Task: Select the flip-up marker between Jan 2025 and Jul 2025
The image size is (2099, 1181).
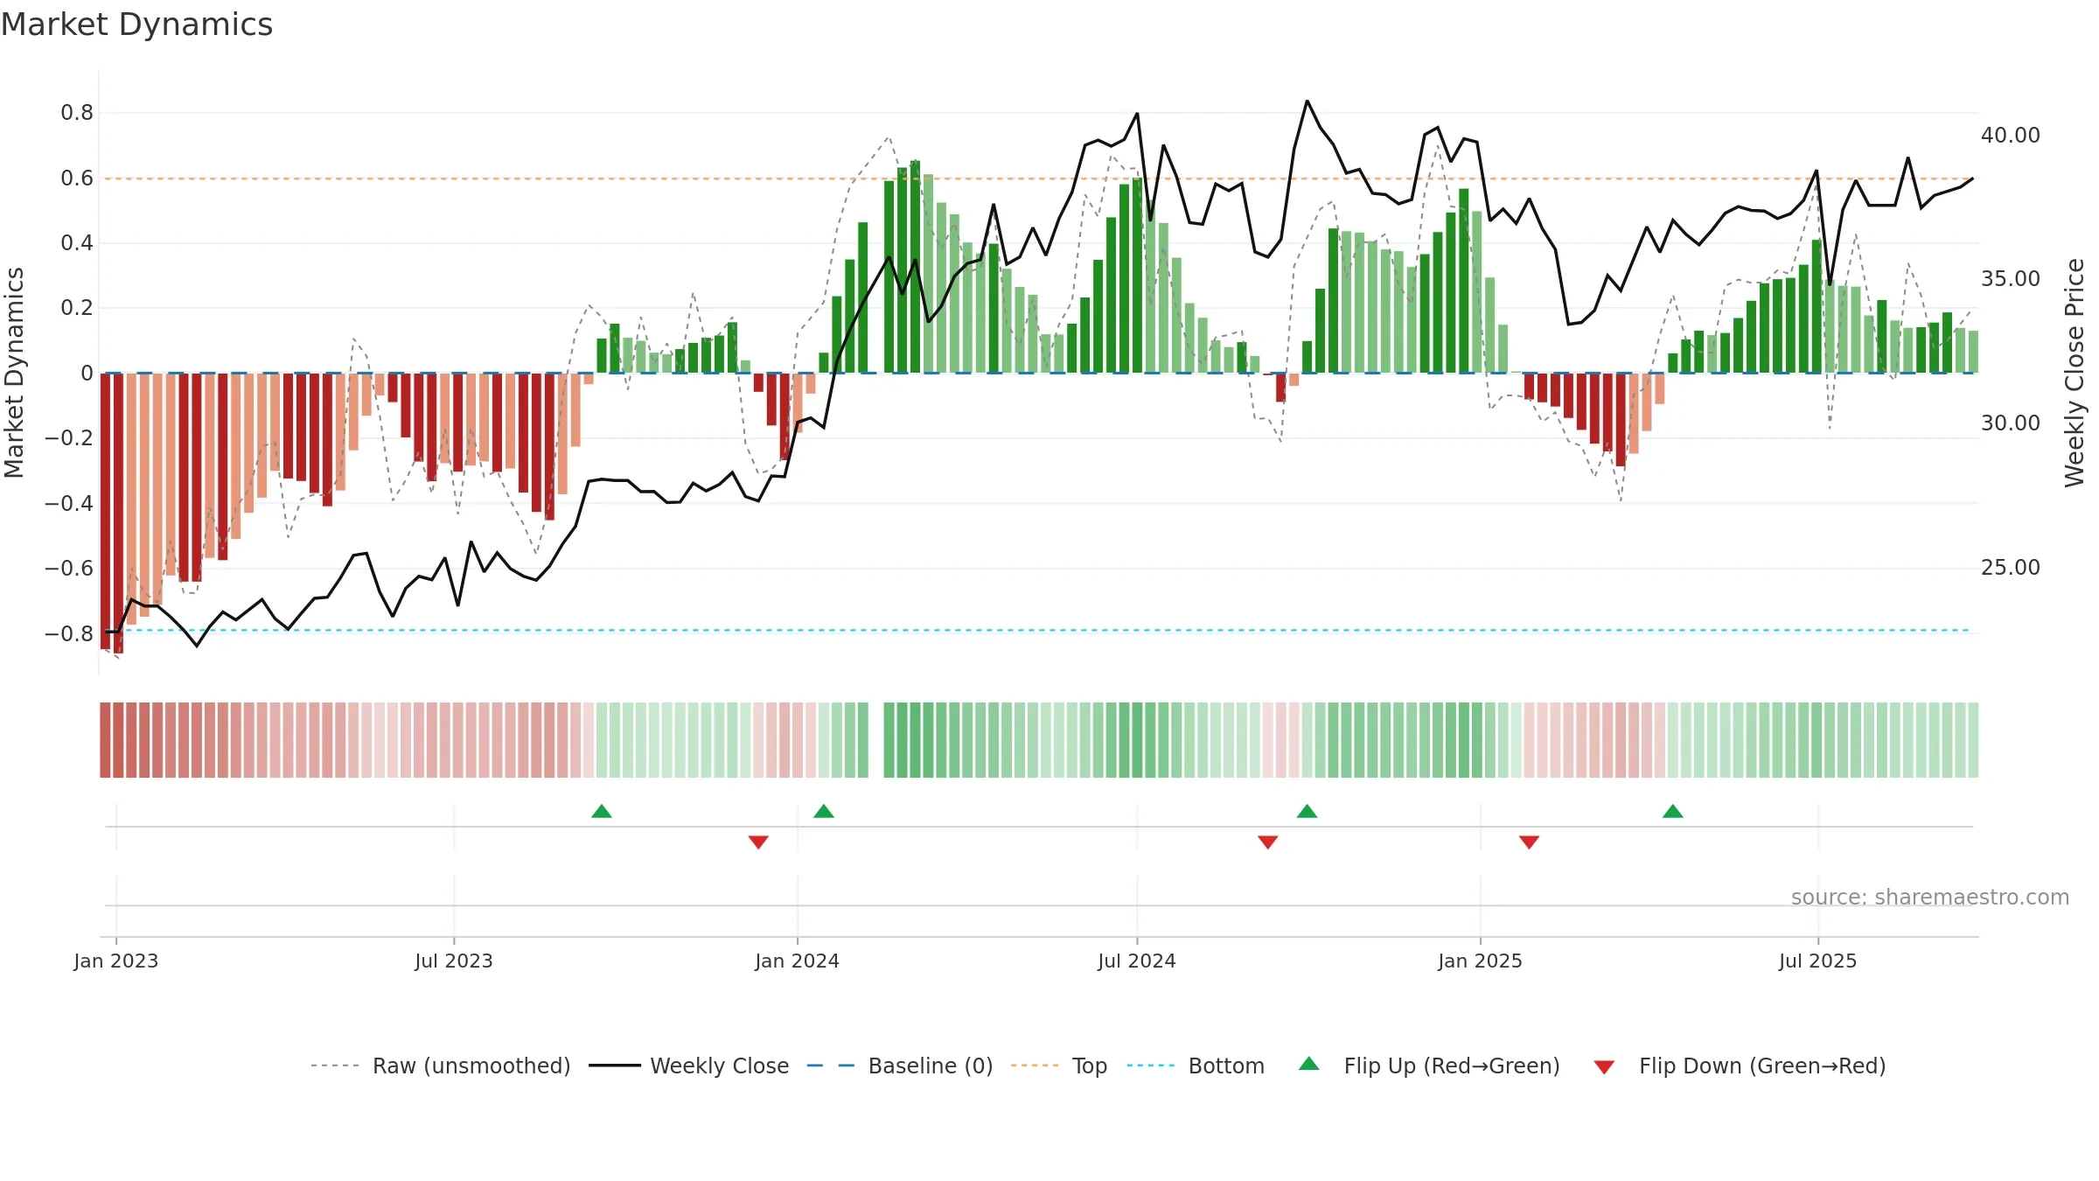Action: 1673,811
